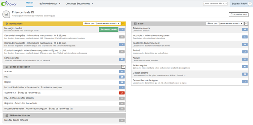Open Demande incomplète 14 à 28 jours
This screenshot has height=125, width=253.
(64, 37)
